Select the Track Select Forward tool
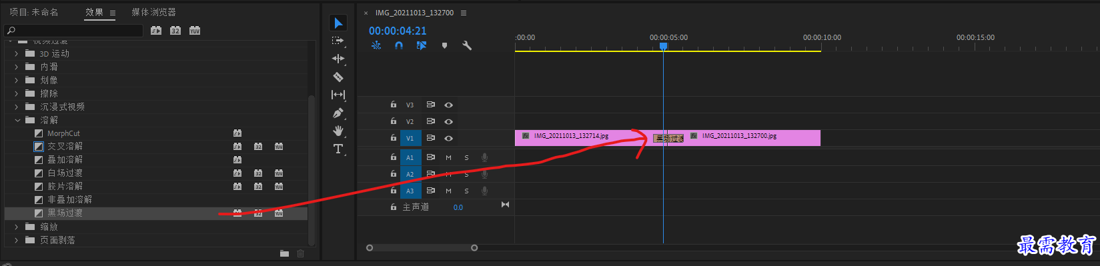Screen dimensions: 1100x266 point(338,41)
